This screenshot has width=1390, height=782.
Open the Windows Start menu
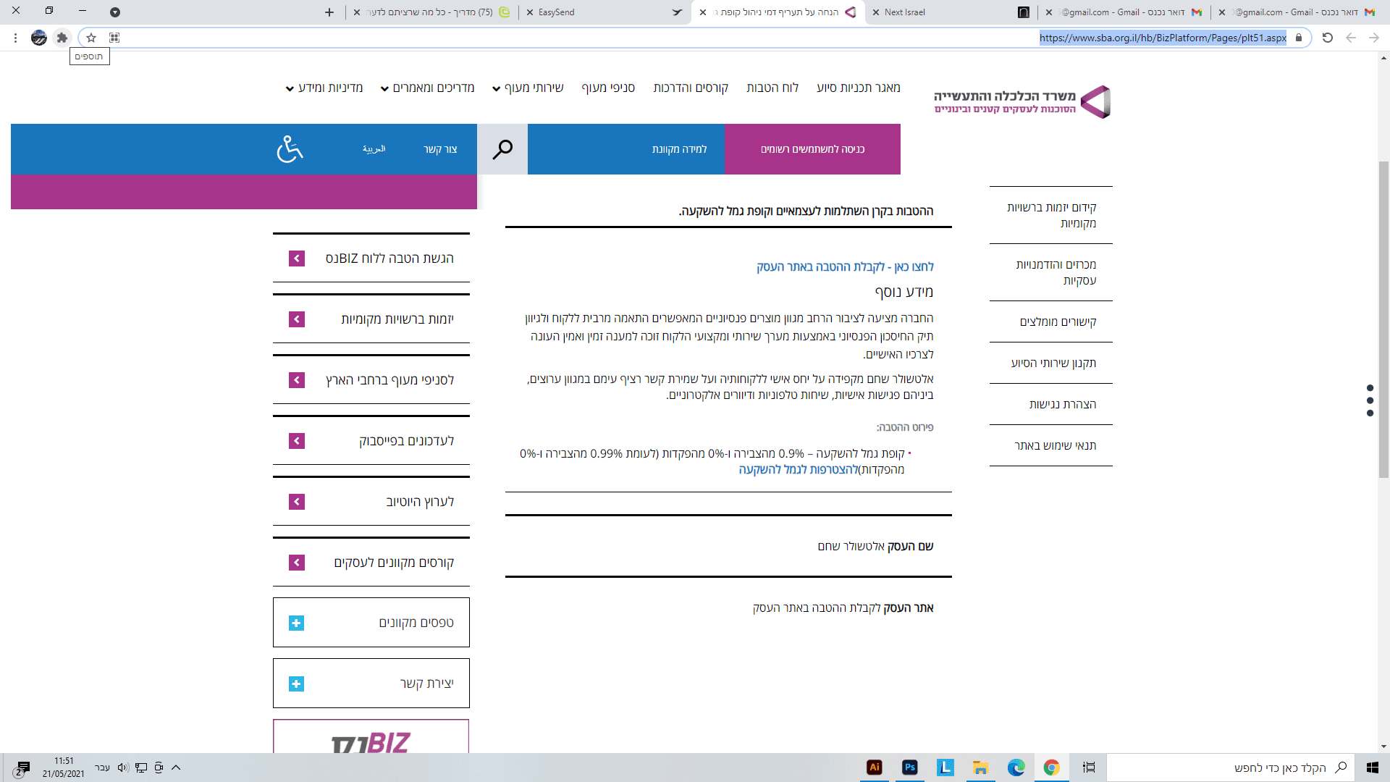[1373, 768]
